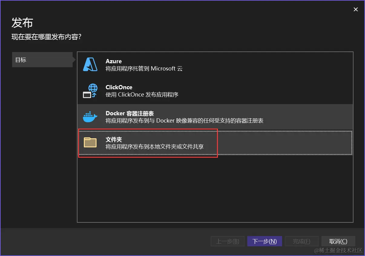The image size is (365, 256).
Task: Choose the Docker 容器注册表 title
Action: coord(130,113)
